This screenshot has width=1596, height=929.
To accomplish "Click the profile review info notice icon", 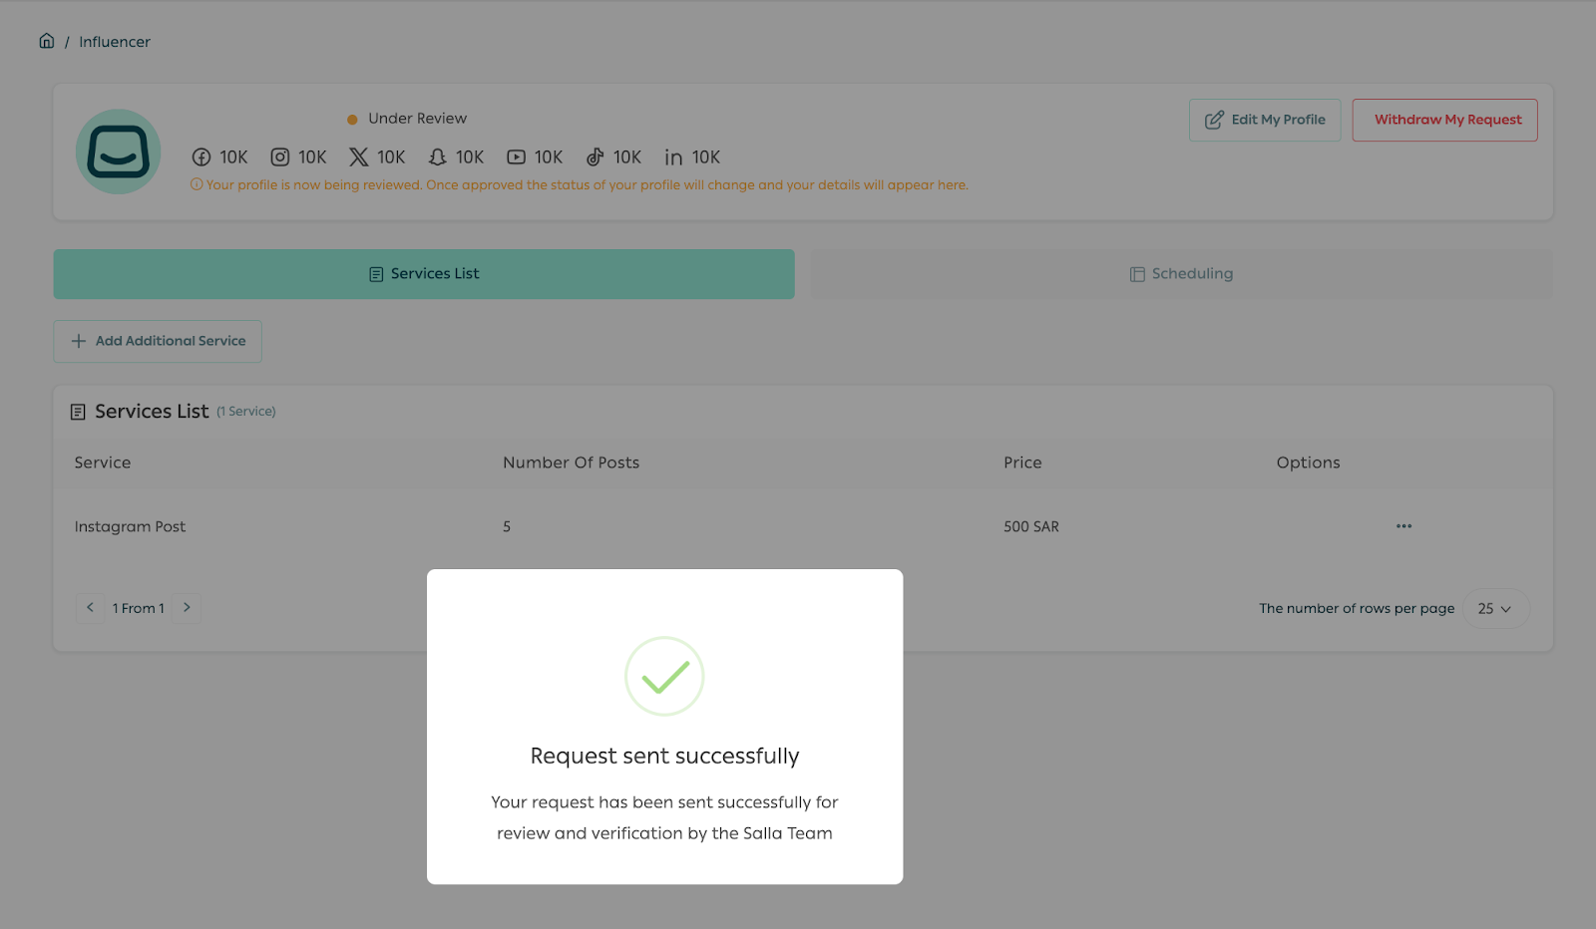I will (197, 184).
